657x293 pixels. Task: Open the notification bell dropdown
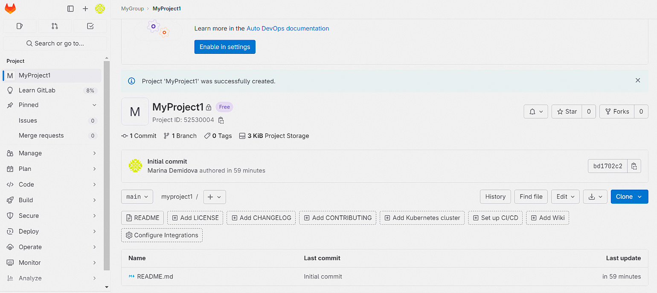(x=536, y=111)
